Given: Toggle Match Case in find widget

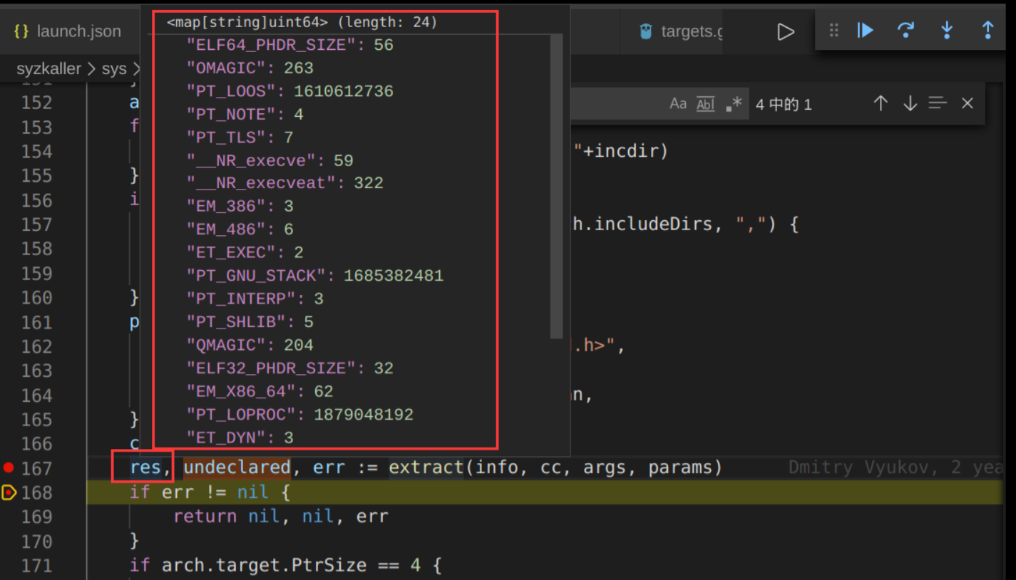Looking at the screenshot, I should [678, 104].
